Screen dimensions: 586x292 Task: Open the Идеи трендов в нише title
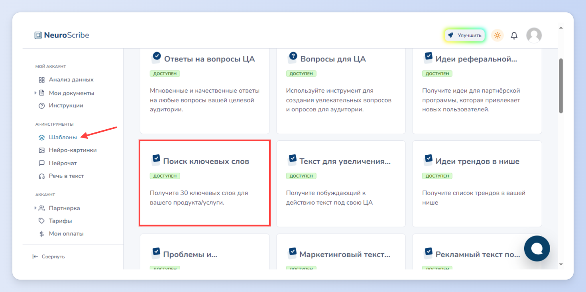[x=478, y=162]
